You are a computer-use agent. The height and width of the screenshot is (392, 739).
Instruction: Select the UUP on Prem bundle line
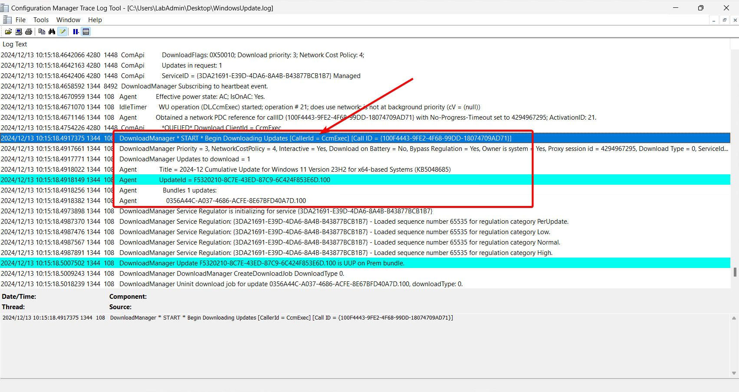click(x=260, y=263)
